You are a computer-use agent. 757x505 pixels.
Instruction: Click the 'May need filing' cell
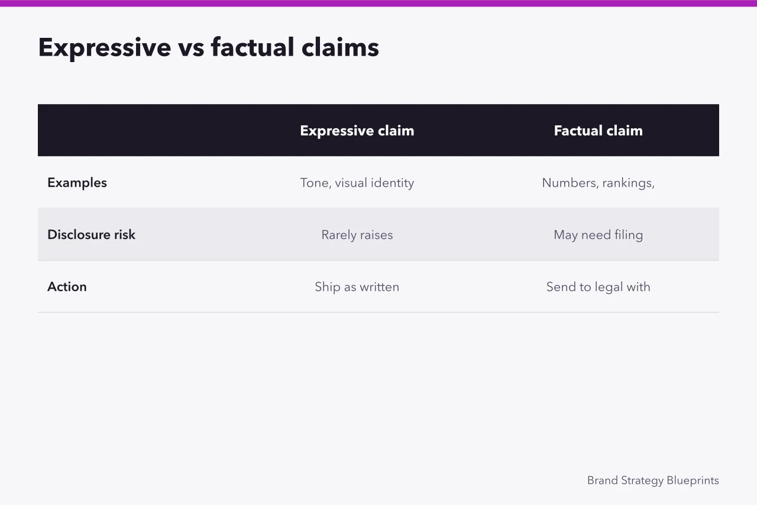(598, 235)
